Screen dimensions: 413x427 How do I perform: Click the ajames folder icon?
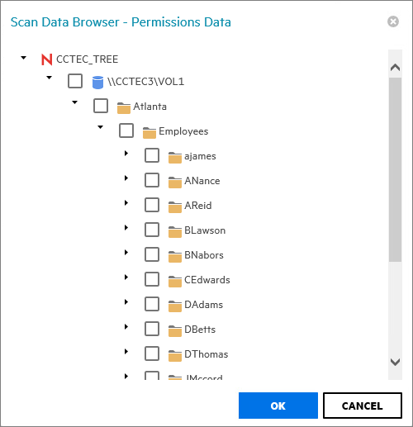click(x=175, y=157)
